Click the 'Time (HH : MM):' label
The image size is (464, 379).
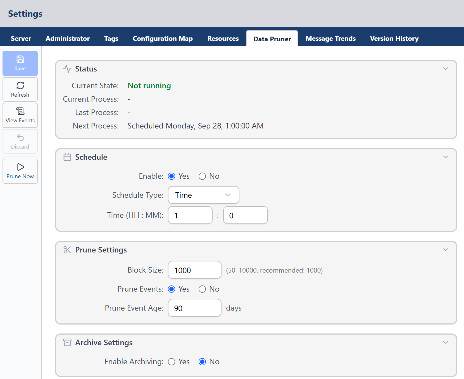point(135,215)
